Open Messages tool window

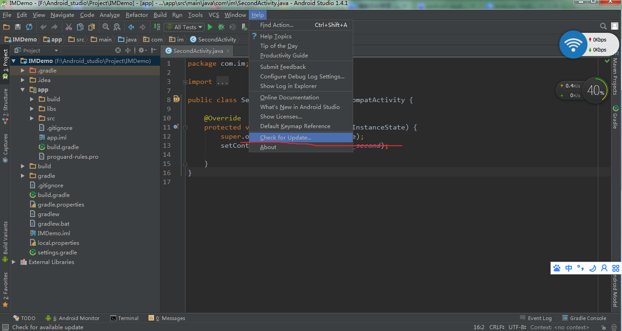pos(167,318)
